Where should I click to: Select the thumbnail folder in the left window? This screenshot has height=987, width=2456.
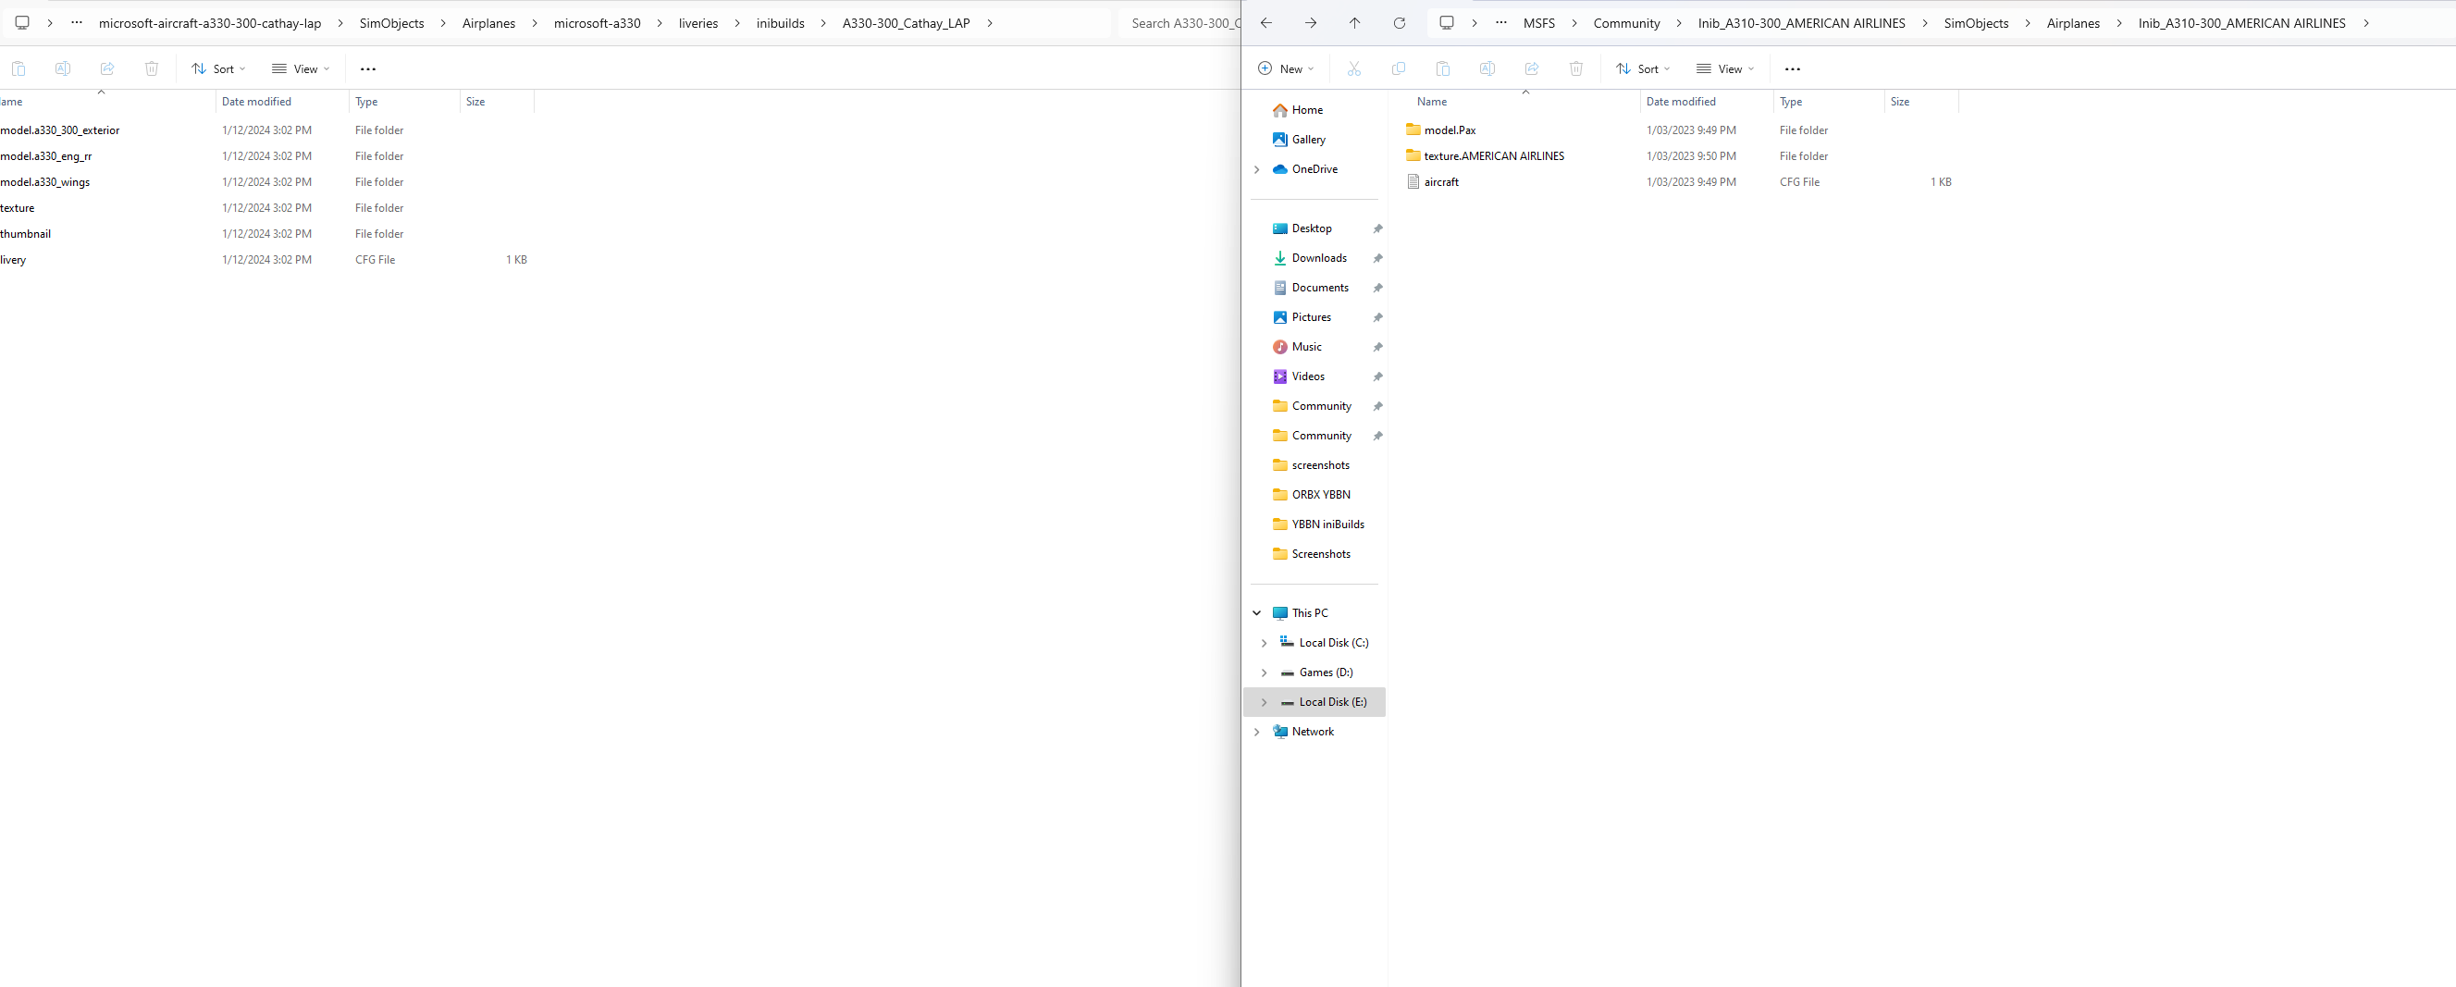click(x=26, y=234)
